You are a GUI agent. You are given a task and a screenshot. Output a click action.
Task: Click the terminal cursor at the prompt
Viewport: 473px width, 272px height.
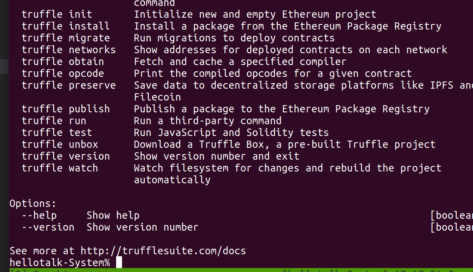[x=119, y=262]
